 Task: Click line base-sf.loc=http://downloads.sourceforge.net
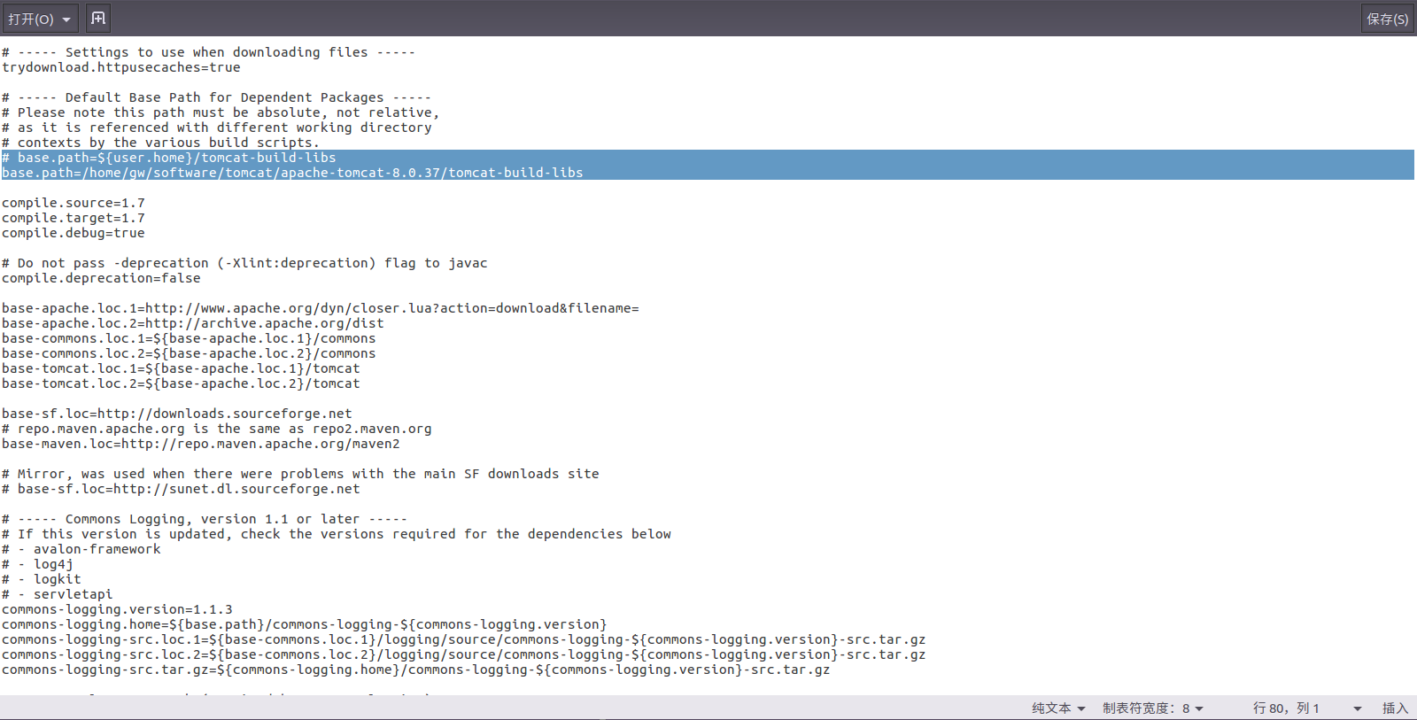coord(177,414)
